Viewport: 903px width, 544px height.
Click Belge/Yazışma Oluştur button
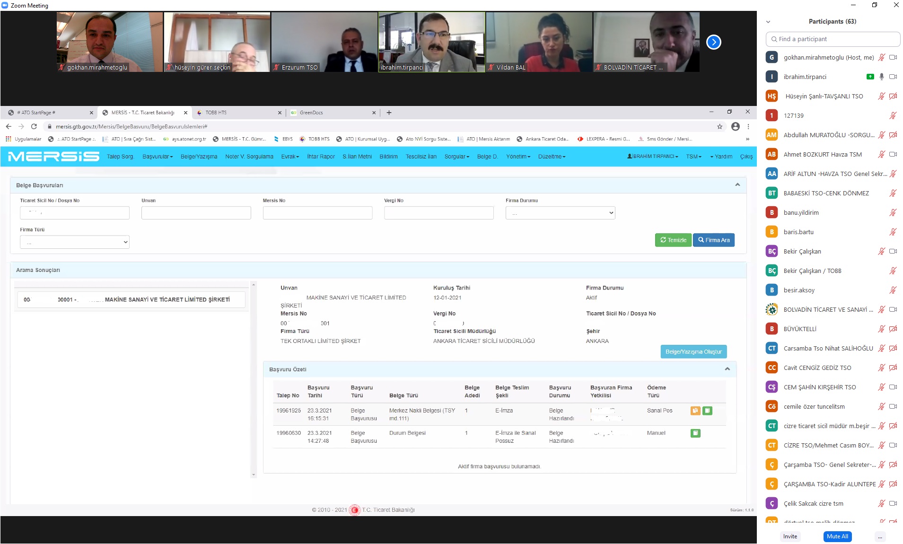(693, 351)
